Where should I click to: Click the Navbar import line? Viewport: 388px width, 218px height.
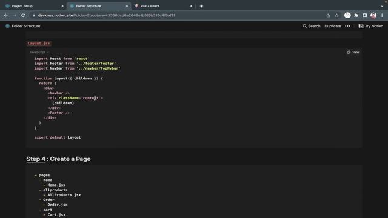[x=77, y=68]
